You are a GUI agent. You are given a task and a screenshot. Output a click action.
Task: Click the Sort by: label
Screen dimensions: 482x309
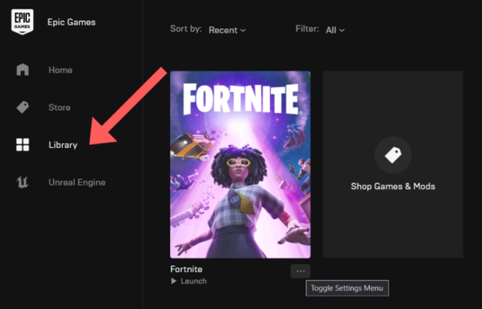pos(186,29)
